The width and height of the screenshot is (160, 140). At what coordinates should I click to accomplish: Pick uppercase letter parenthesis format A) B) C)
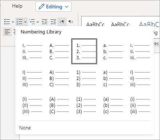(x=59, y=79)
